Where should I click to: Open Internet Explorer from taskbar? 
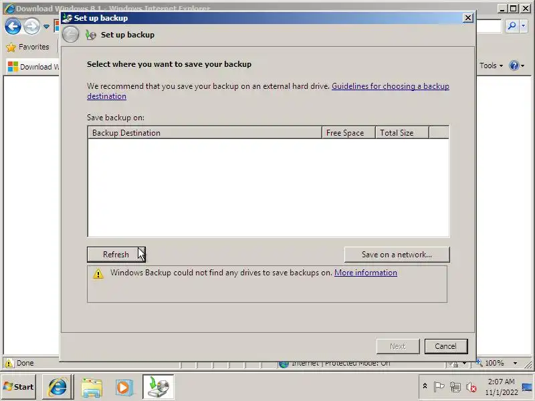58,387
